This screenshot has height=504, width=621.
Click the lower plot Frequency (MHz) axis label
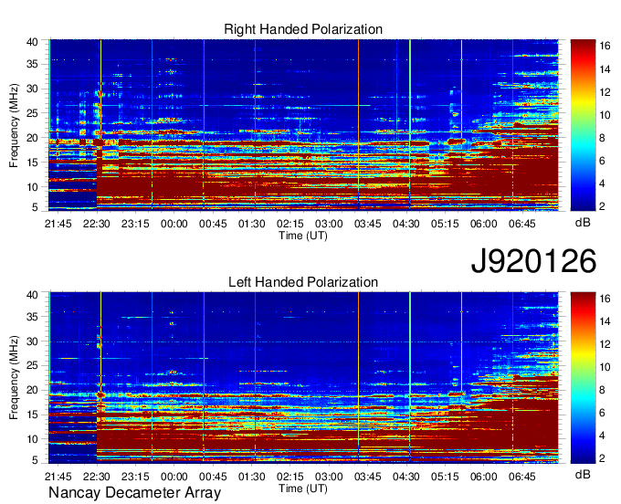(14, 377)
